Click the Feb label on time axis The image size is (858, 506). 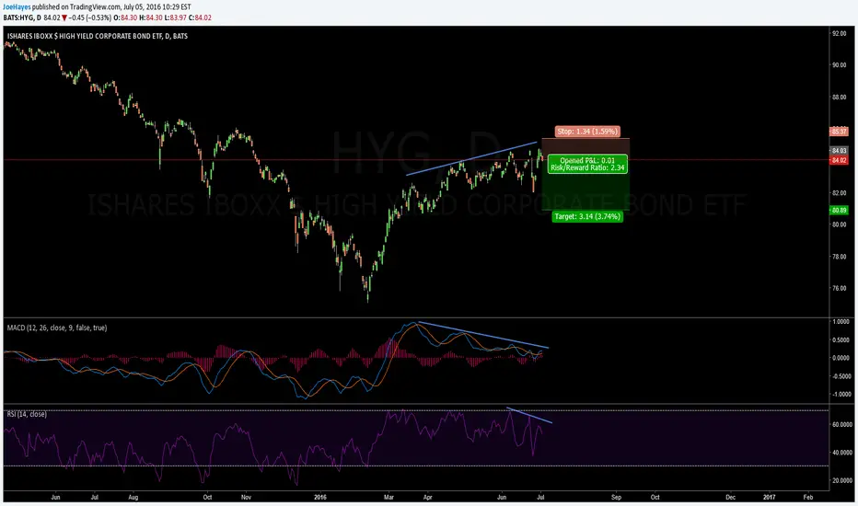pyautogui.click(x=807, y=497)
